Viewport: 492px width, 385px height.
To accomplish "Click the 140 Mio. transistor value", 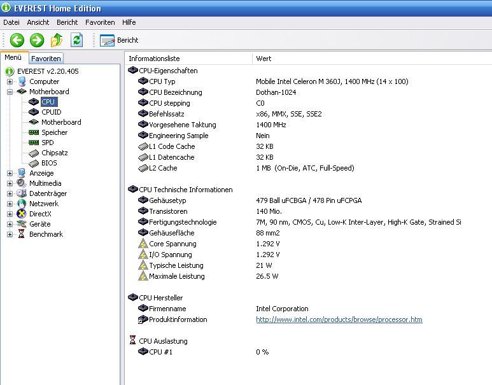I will pyautogui.click(x=269, y=211).
